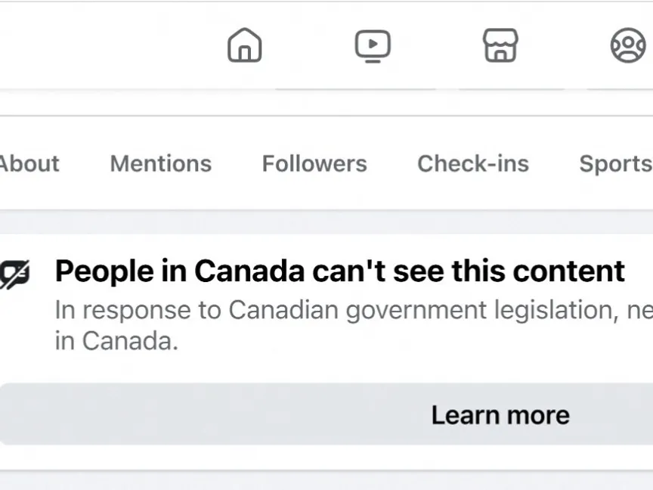Click empty space between Home and Video icons
653x490 pixels.
coord(308,45)
